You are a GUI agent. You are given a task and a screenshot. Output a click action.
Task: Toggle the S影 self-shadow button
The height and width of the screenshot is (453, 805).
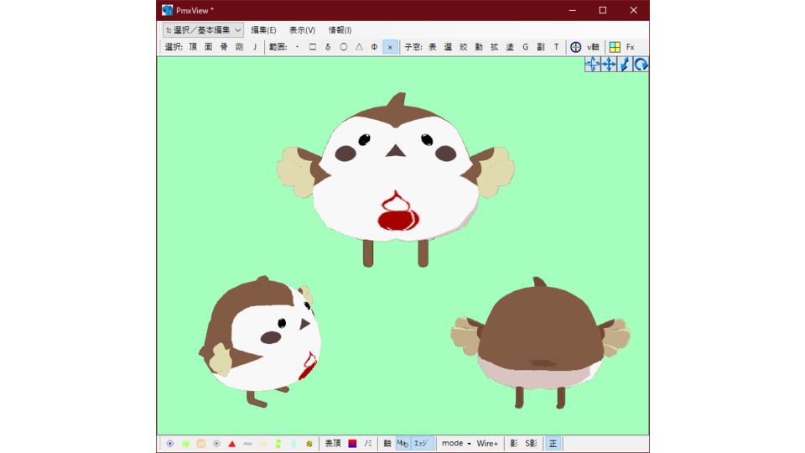click(x=531, y=443)
